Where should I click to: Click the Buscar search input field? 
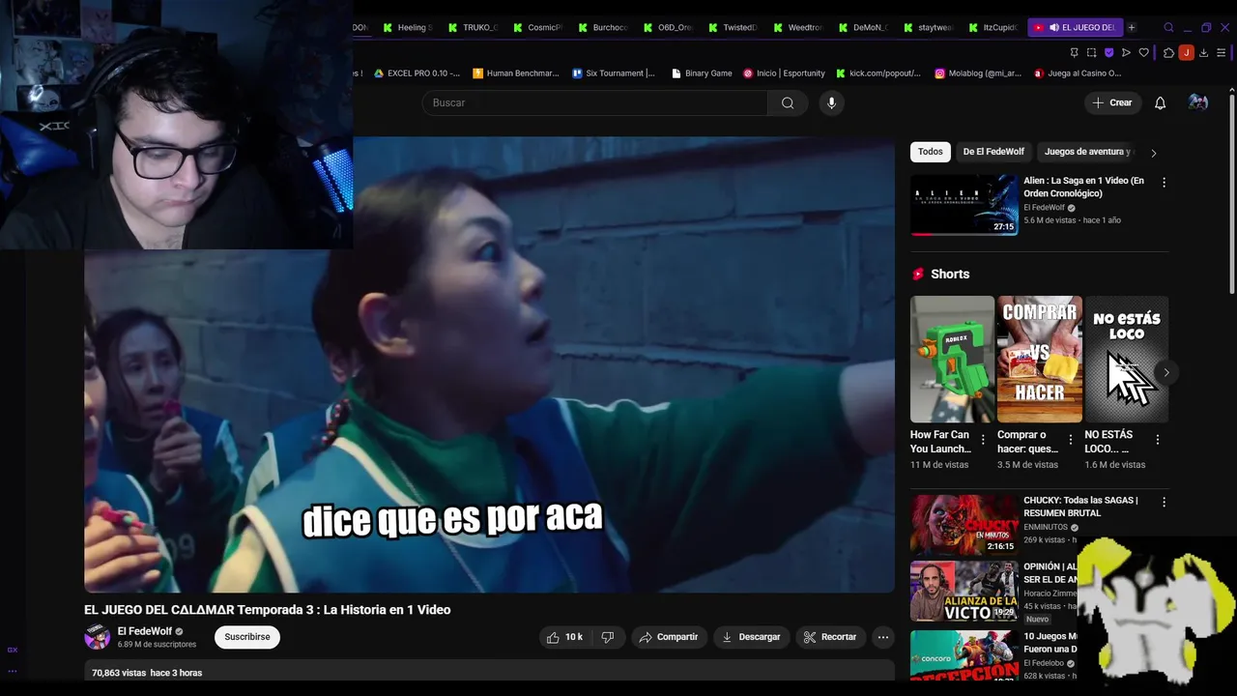point(595,102)
